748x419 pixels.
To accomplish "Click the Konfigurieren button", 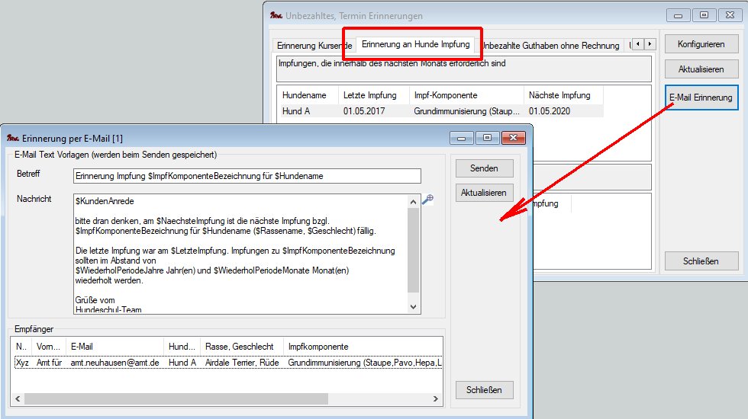I will 701,44.
